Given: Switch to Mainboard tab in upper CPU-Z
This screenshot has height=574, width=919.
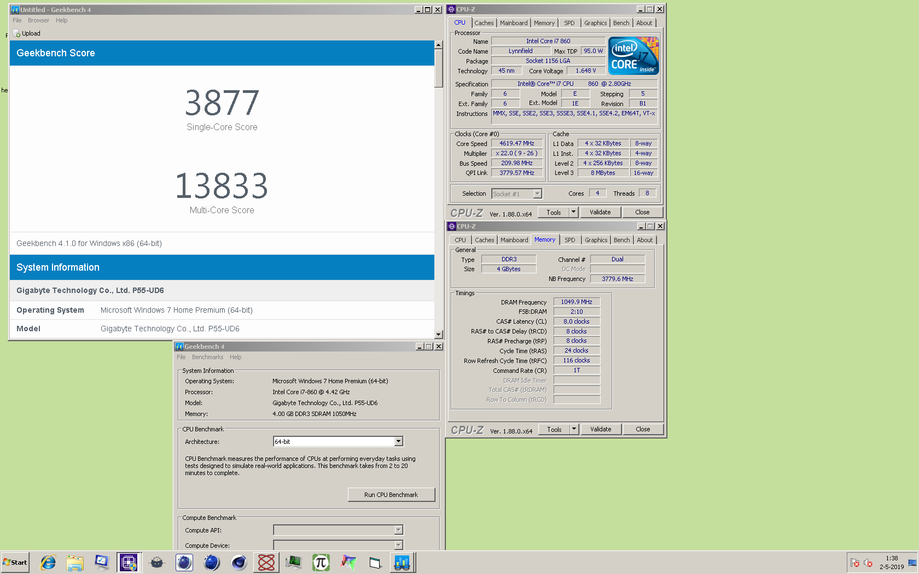Looking at the screenshot, I should pos(514,23).
